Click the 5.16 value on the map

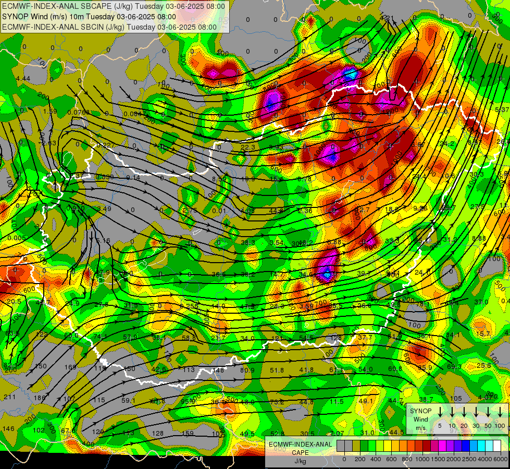[x=103, y=241]
